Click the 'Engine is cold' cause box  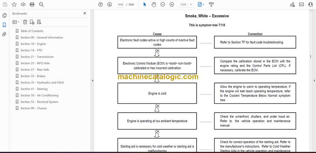click(x=157, y=93)
